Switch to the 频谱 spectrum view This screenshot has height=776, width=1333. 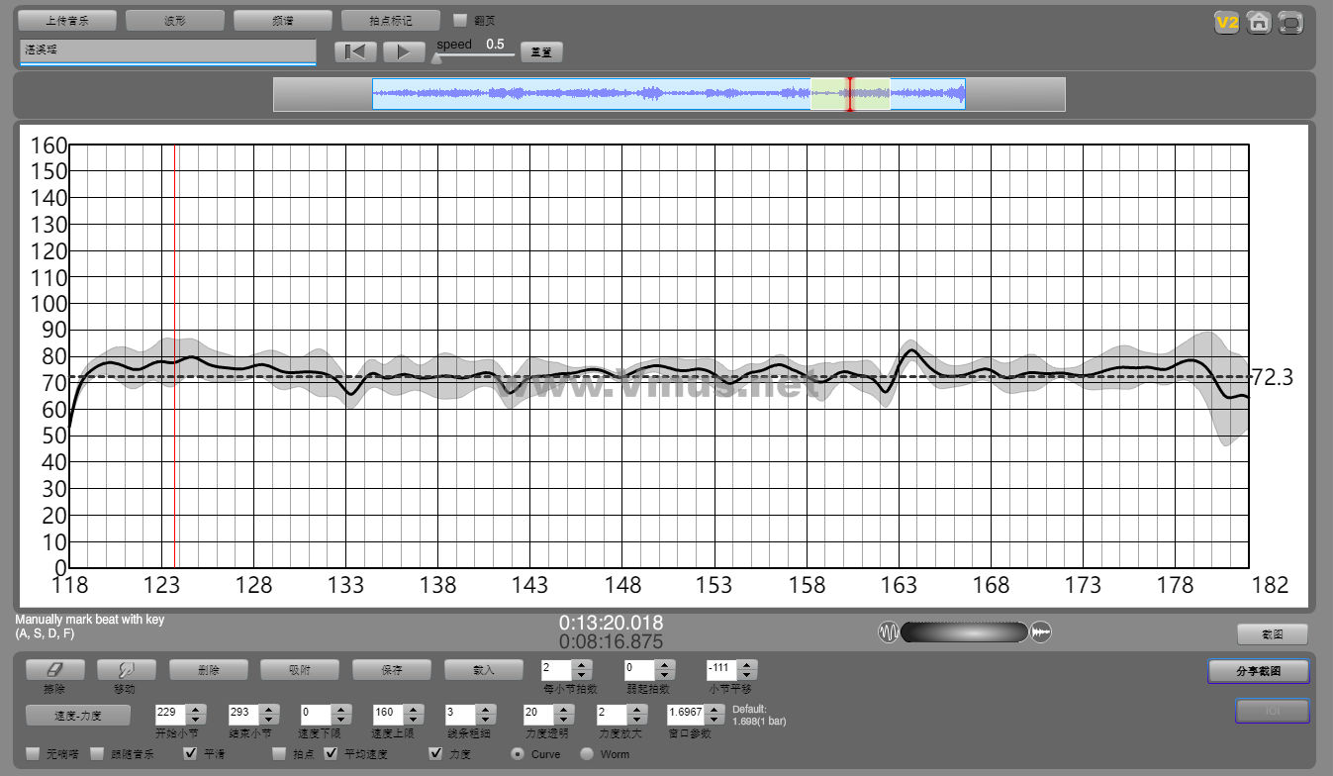pos(283,21)
